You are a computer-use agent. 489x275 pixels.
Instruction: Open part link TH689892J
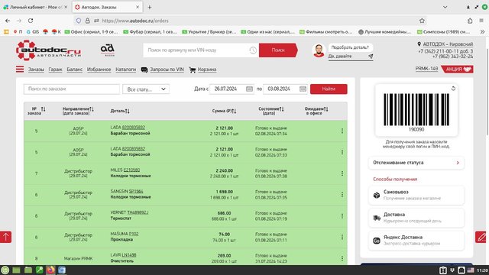point(138,212)
